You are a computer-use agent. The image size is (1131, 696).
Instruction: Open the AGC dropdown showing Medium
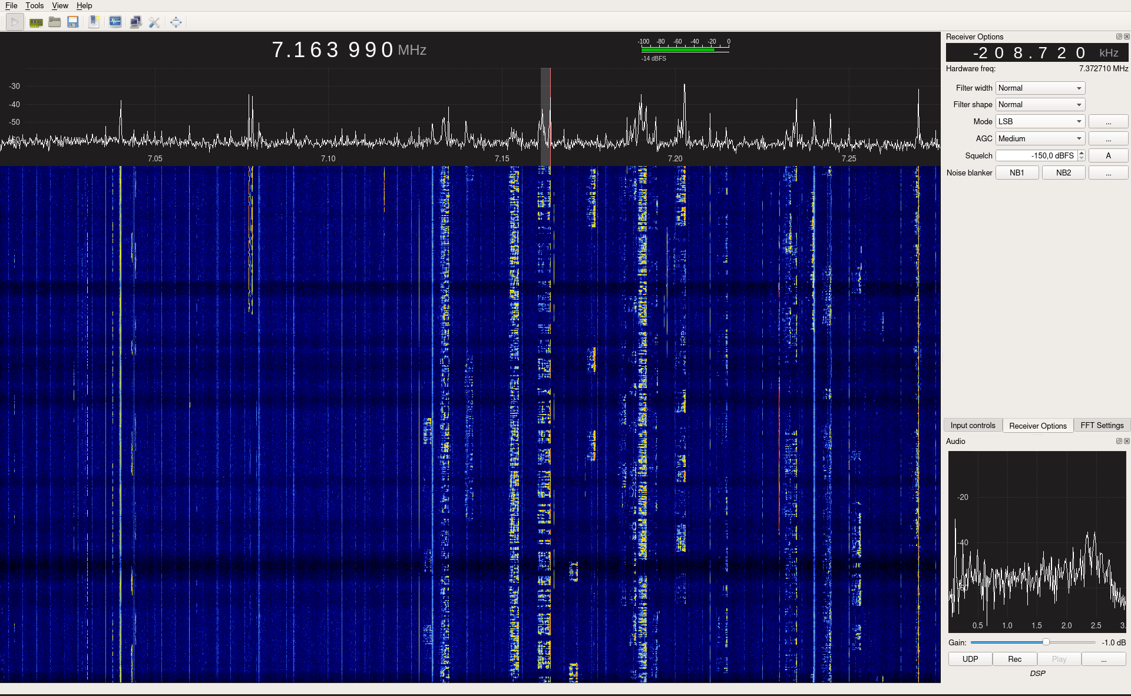(x=1040, y=138)
